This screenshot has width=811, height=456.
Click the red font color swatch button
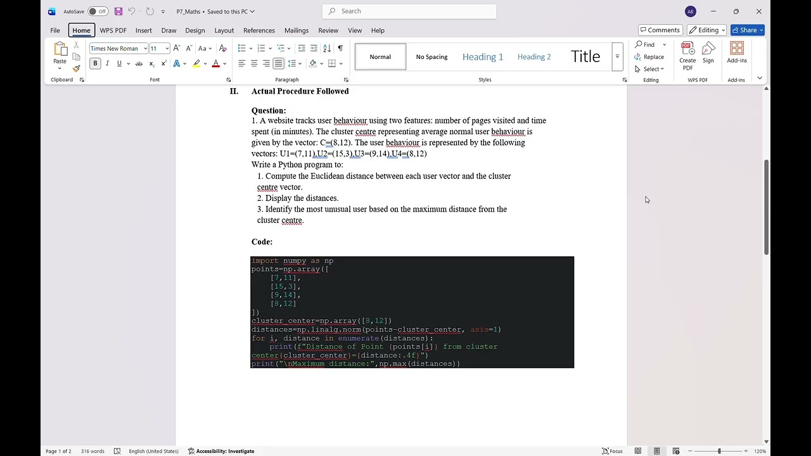(215, 63)
